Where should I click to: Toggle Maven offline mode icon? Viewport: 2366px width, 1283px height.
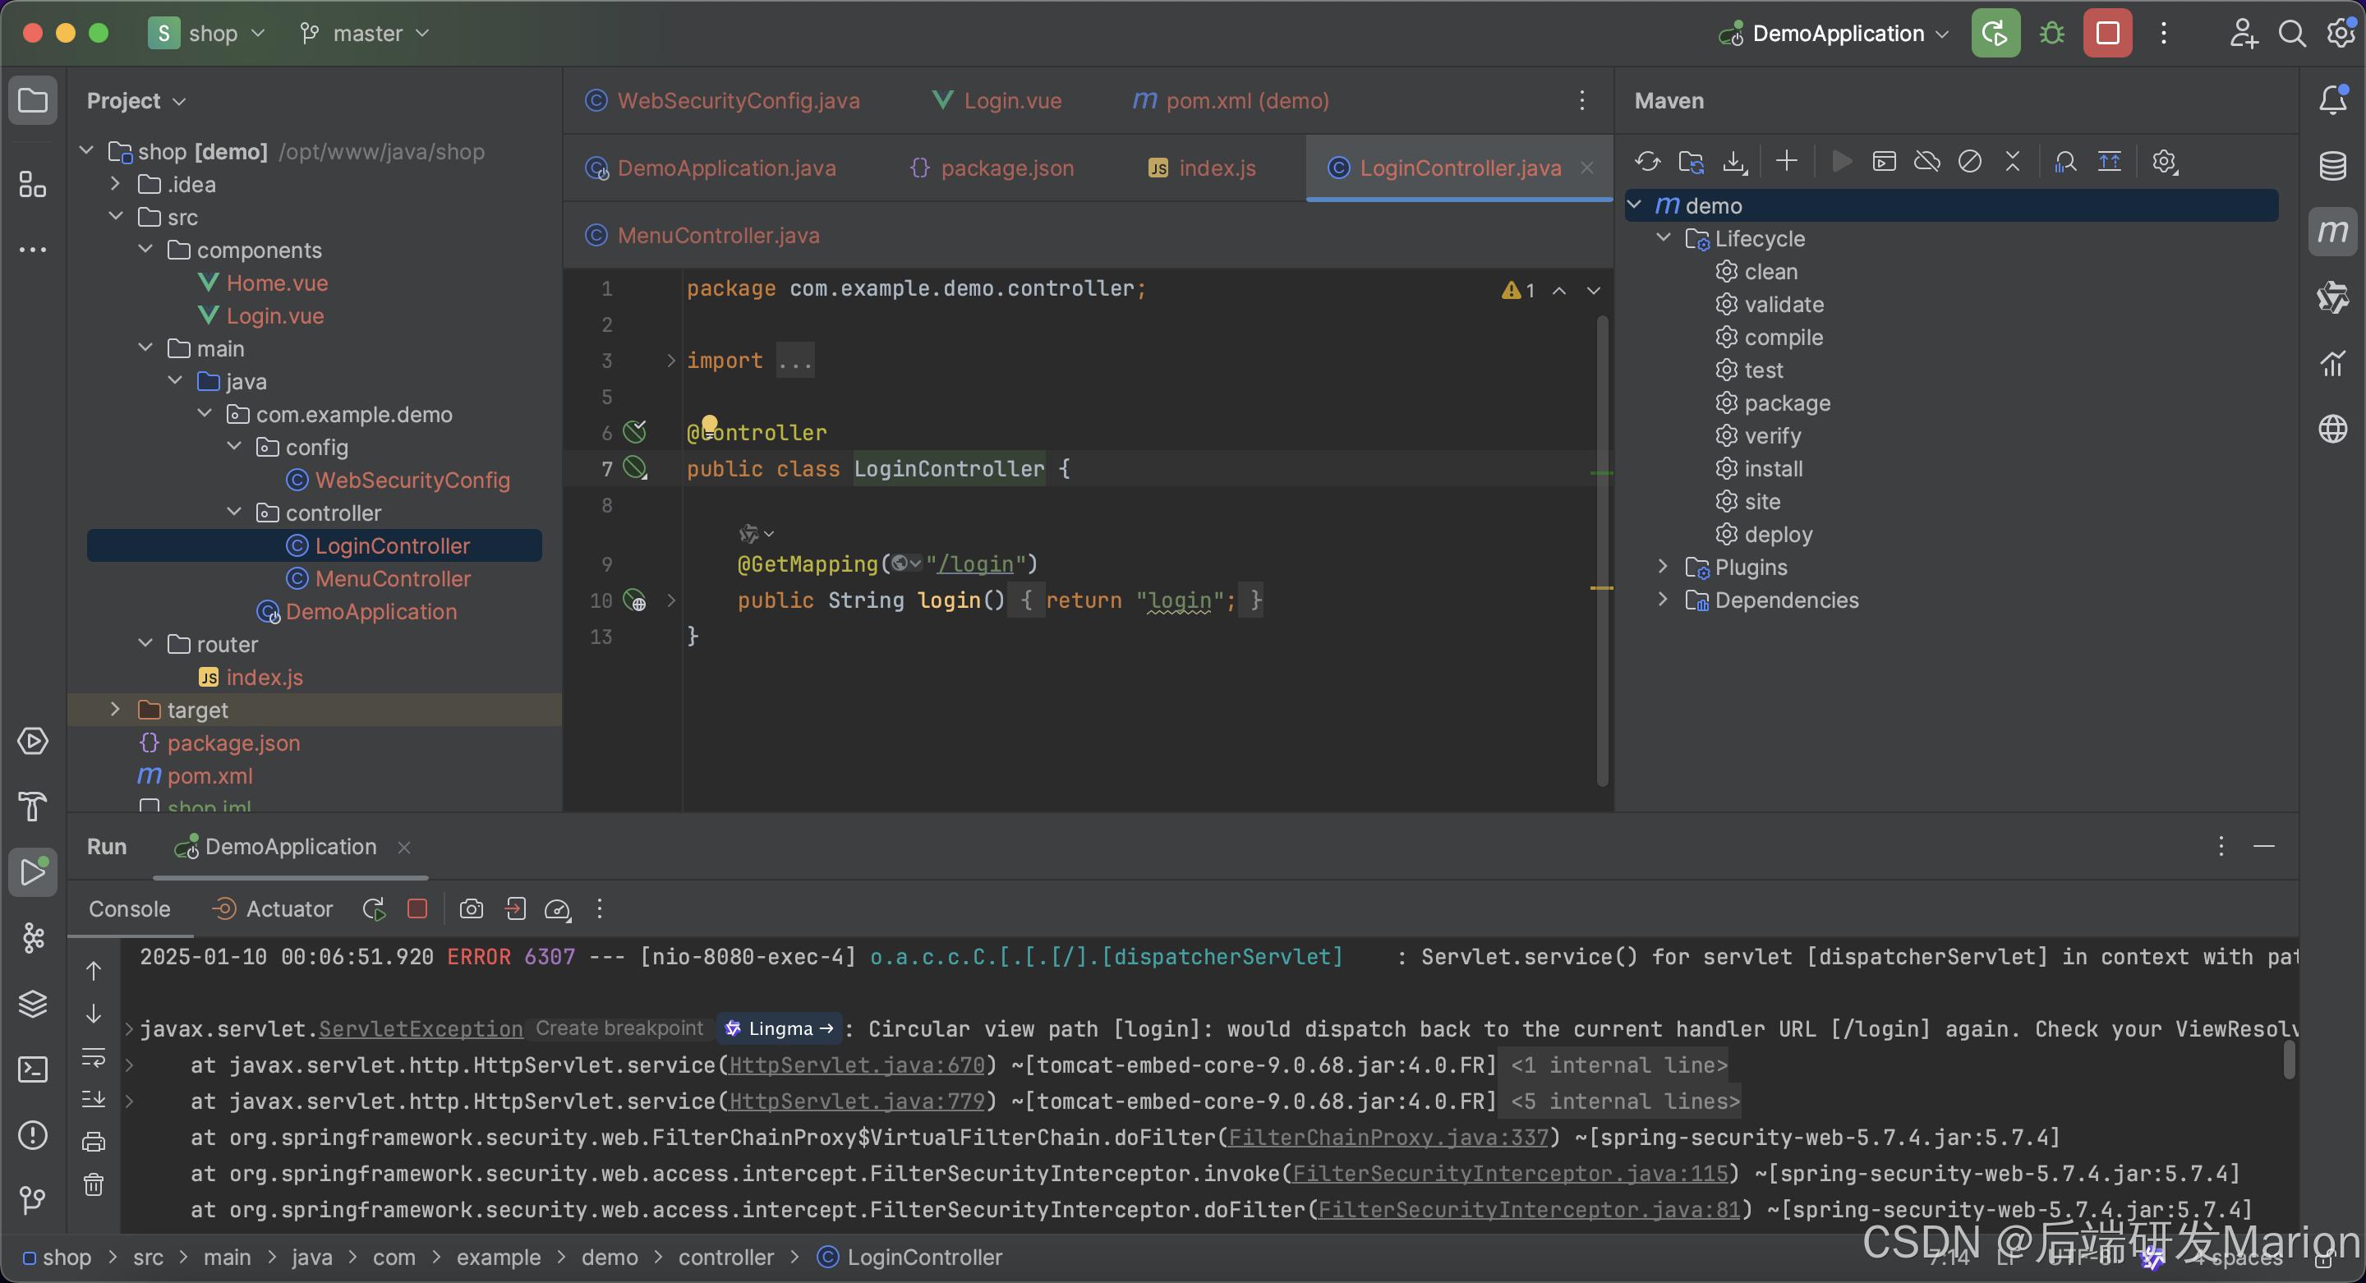point(1926,162)
